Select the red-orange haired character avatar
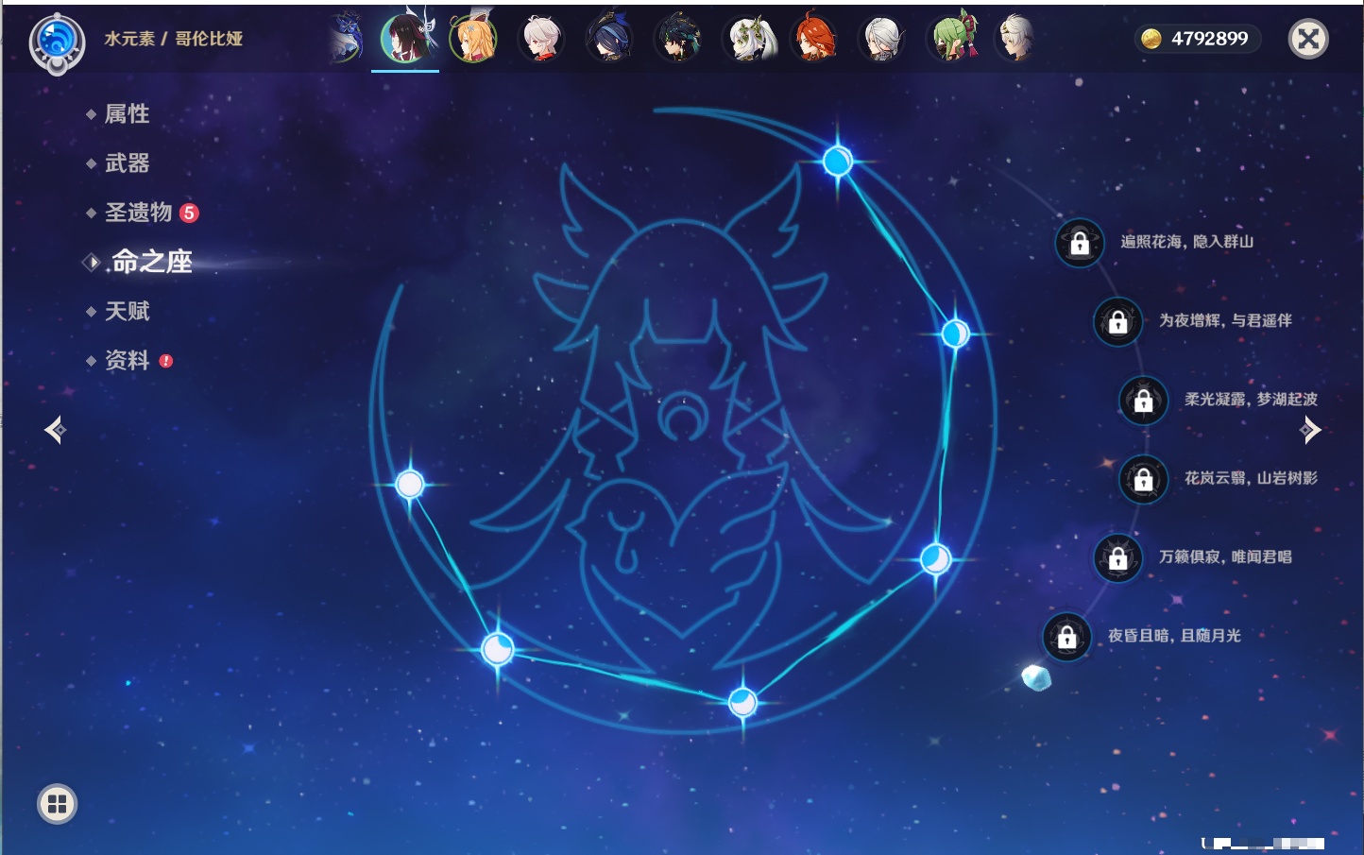 point(814,39)
